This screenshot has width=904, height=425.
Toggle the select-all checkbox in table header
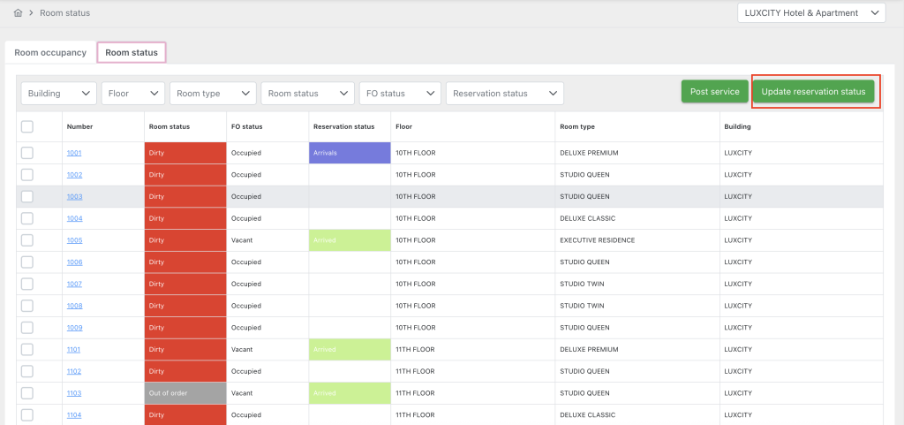point(27,127)
